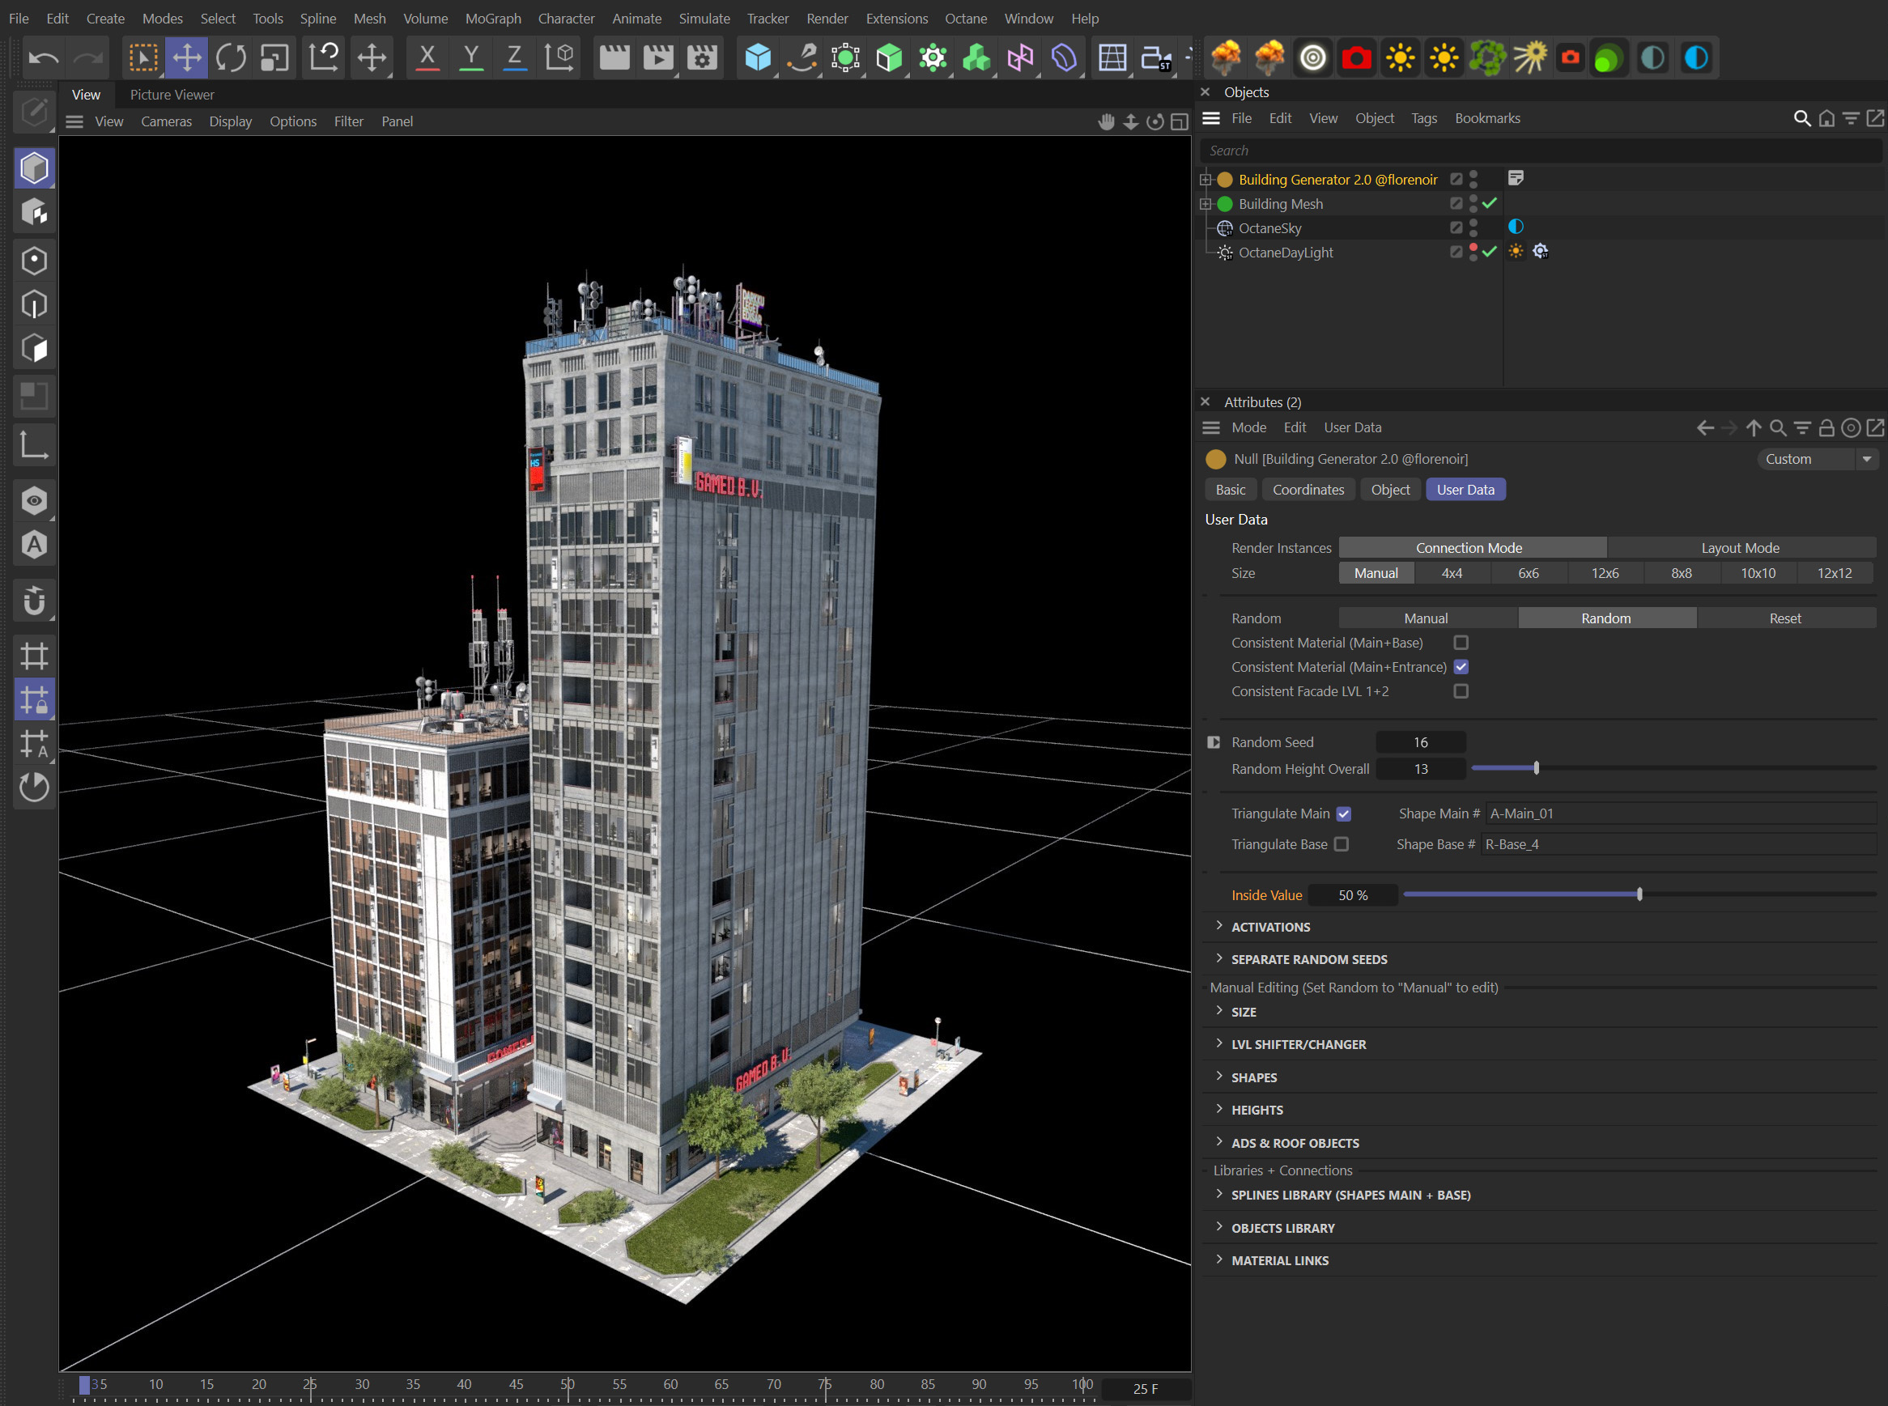Click inside the Objects search field
This screenshot has width=1888, height=1406.
1447,150
